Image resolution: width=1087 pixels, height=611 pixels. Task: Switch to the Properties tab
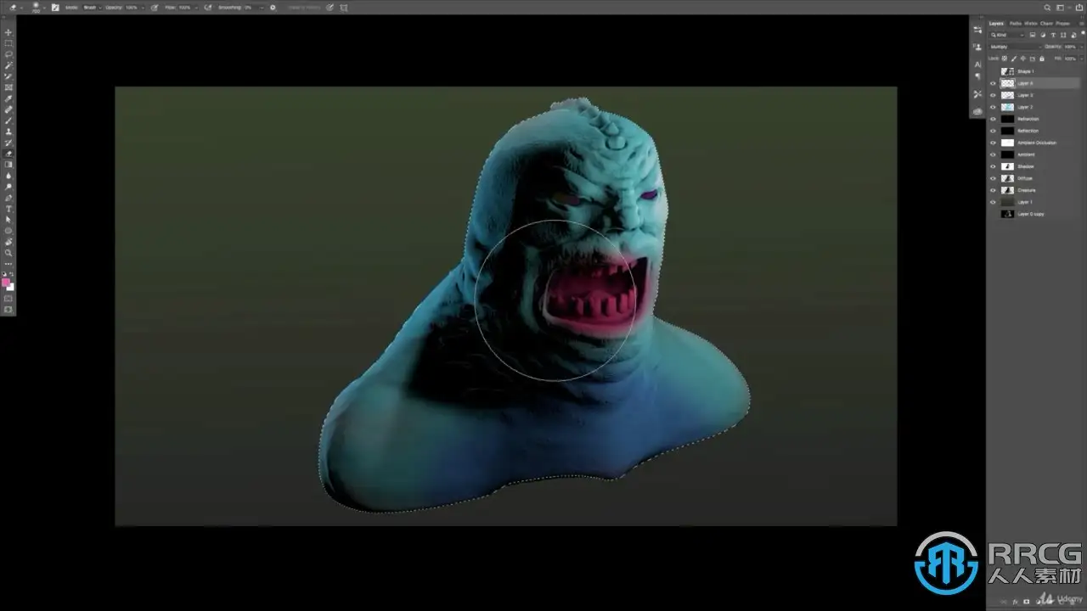point(1062,23)
